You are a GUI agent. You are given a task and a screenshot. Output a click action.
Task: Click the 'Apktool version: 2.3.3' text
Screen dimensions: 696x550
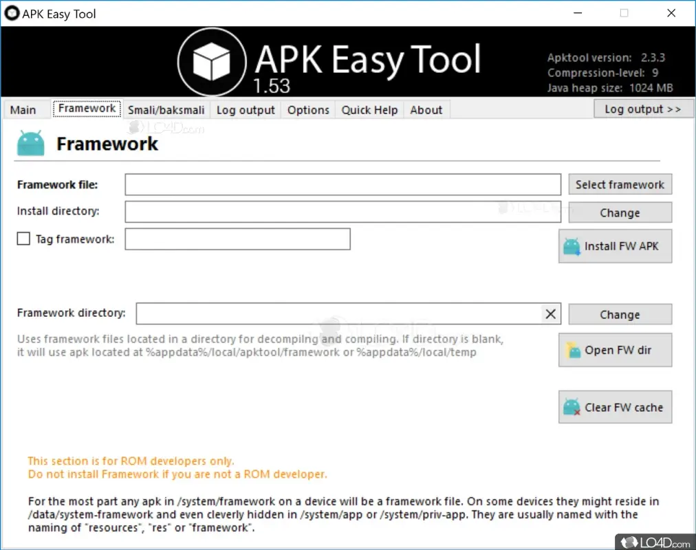click(x=606, y=58)
